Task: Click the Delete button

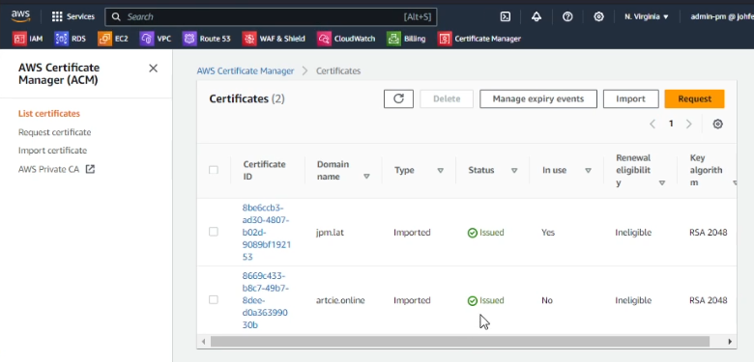Action: (447, 98)
